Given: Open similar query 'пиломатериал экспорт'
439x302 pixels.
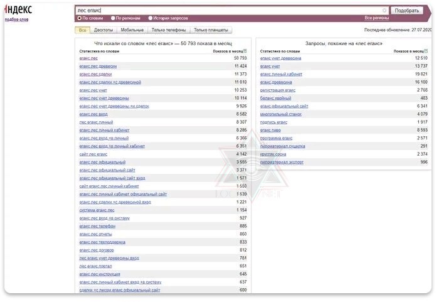Looking at the screenshot, I should [x=282, y=162].
